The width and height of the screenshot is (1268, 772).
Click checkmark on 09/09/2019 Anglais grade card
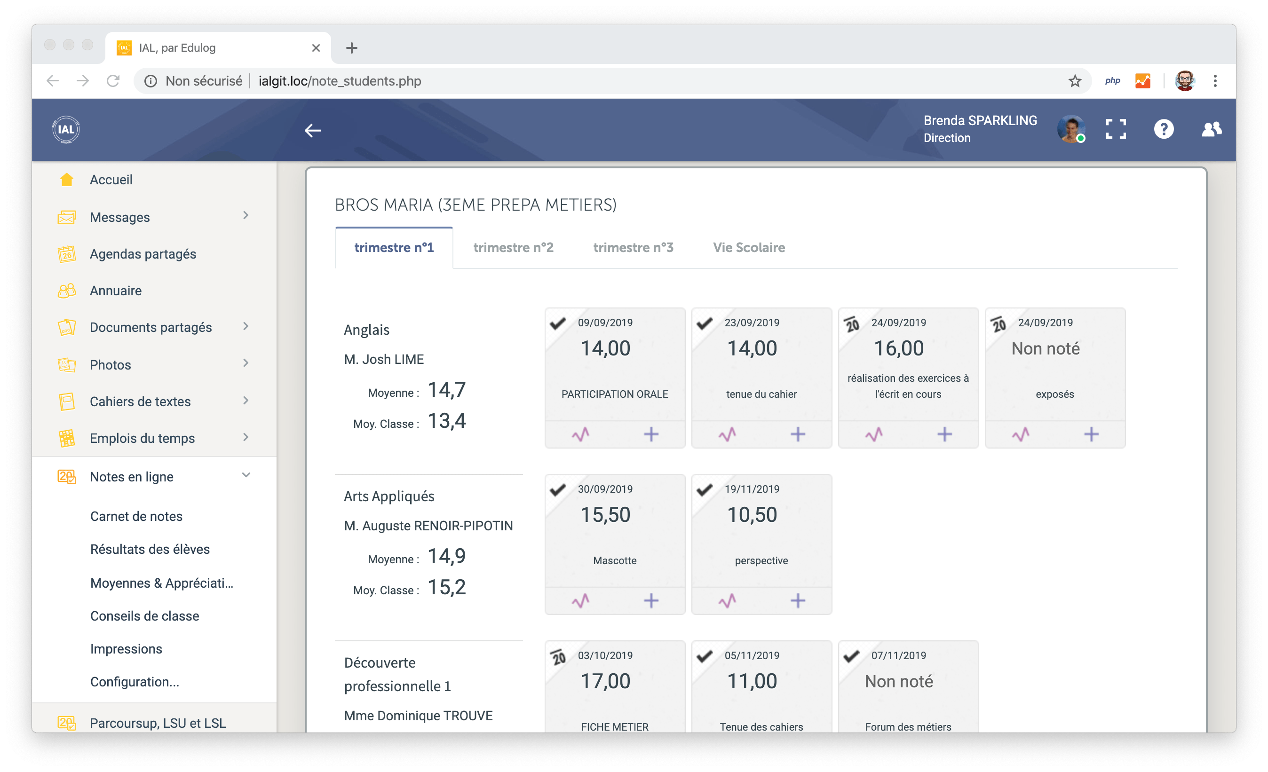click(x=558, y=323)
